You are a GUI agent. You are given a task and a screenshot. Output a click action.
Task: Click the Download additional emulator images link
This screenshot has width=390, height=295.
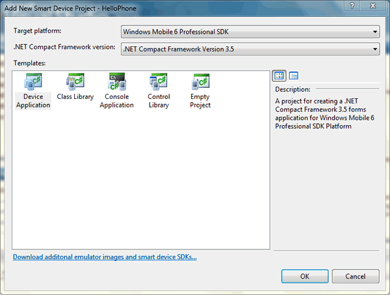[105, 257]
